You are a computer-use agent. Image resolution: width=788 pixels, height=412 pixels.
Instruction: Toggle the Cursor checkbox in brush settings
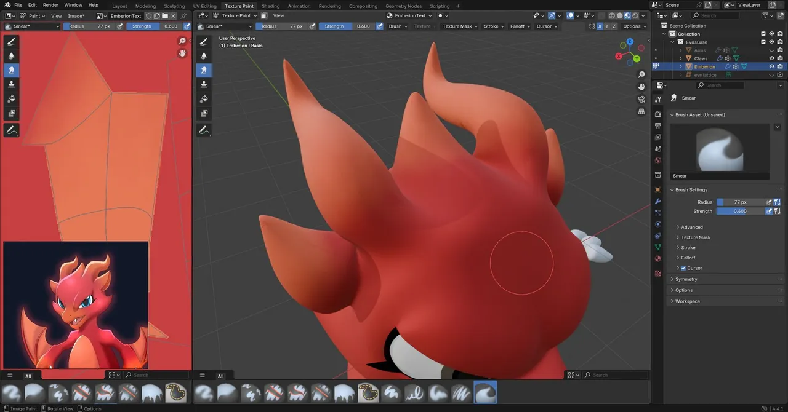683,268
